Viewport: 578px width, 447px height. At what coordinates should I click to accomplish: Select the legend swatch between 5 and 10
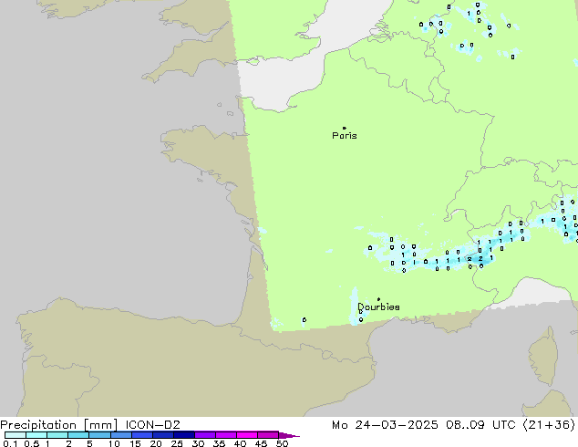tap(99, 435)
